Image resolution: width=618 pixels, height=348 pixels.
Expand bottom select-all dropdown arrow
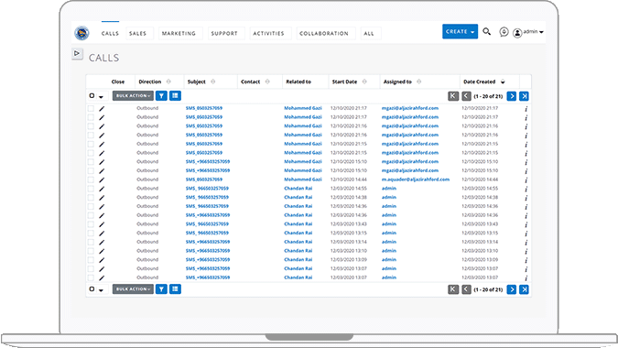coord(102,290)
